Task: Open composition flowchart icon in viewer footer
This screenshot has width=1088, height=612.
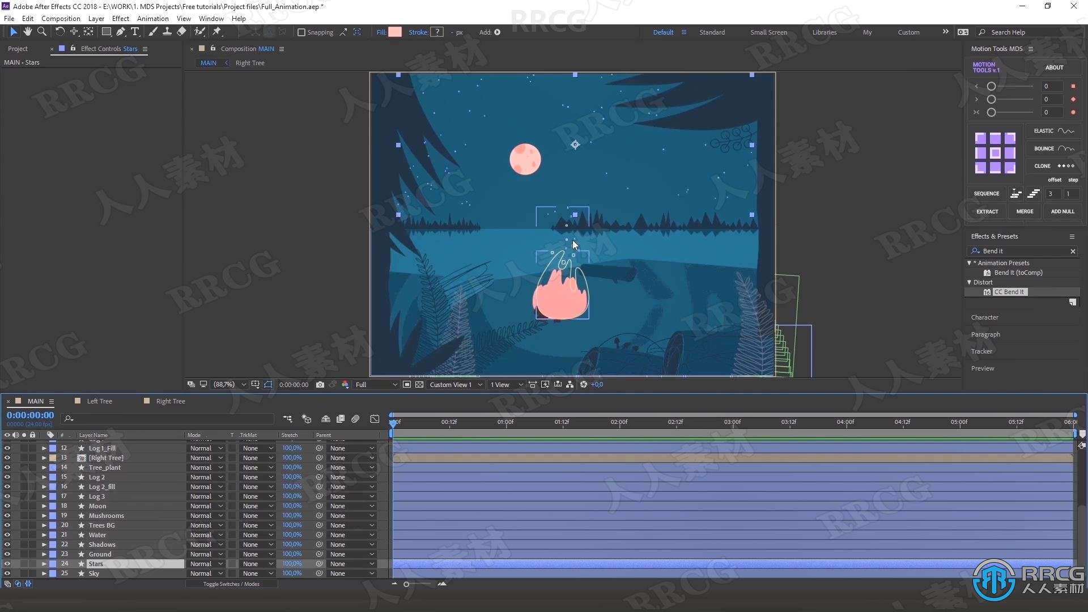Action: click(x=570, y=385)
